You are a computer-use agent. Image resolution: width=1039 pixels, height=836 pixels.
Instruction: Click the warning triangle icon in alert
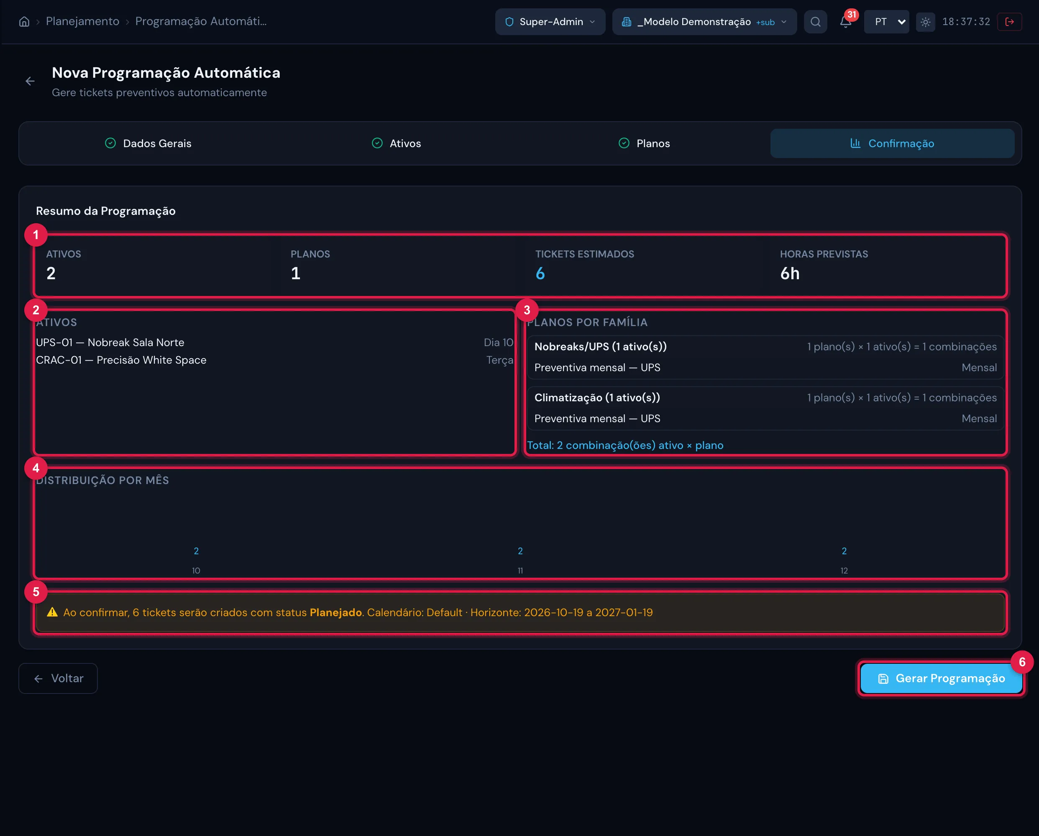point(52,612)
